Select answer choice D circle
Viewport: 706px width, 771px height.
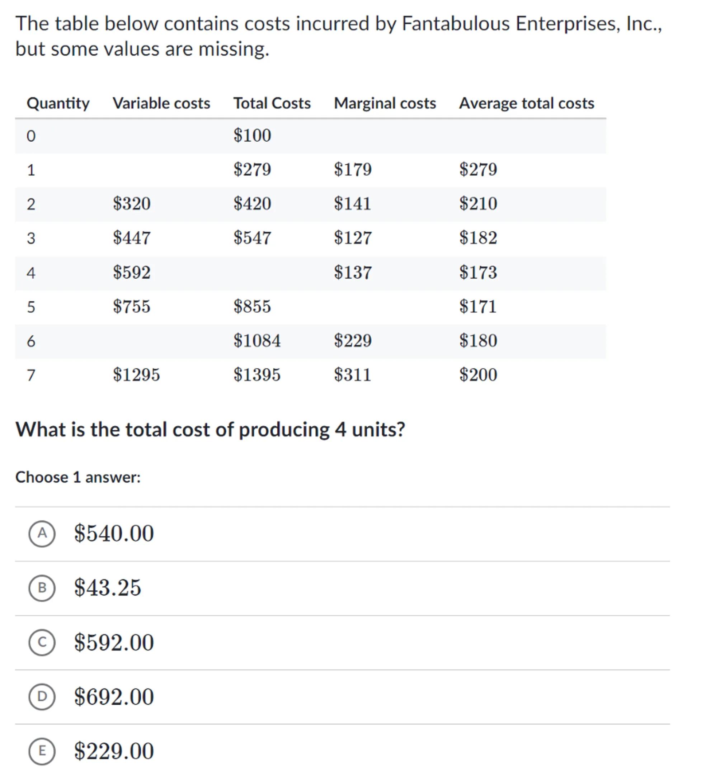tap(42, 696)
